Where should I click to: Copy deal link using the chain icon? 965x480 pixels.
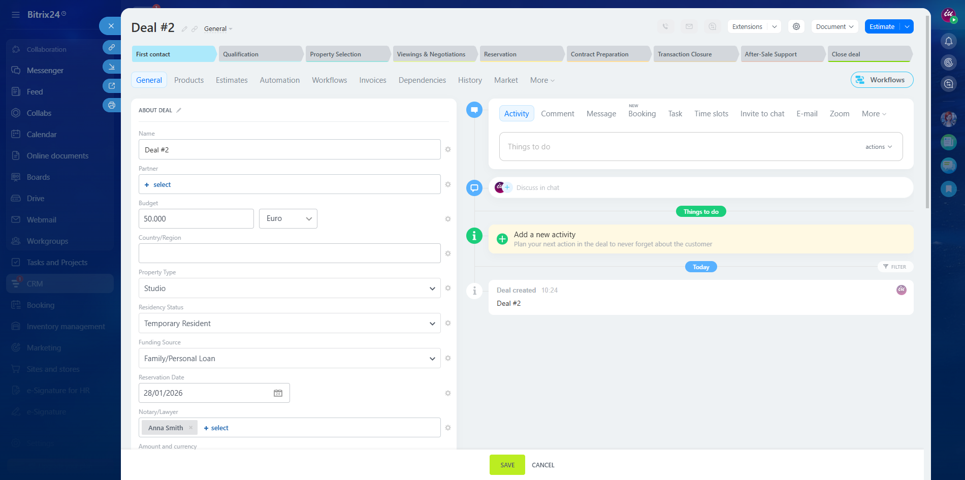click(x=195, y=29)
